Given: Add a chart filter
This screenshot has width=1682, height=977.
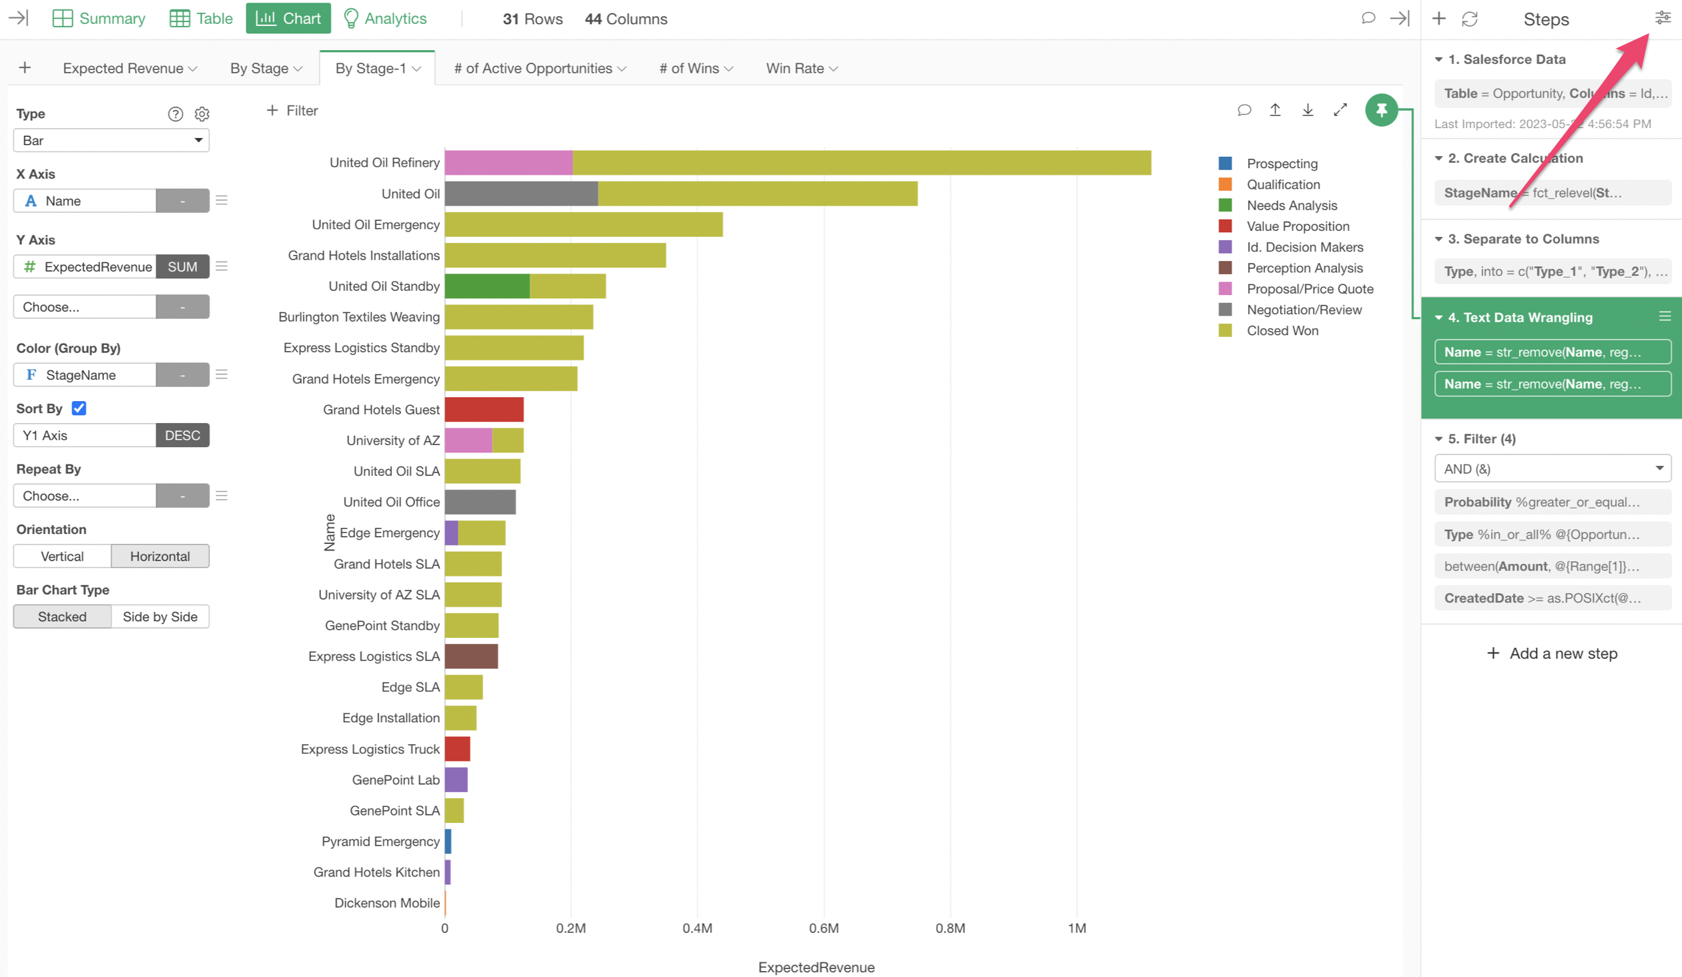Looking at the screenshot, I should [292, 111].
